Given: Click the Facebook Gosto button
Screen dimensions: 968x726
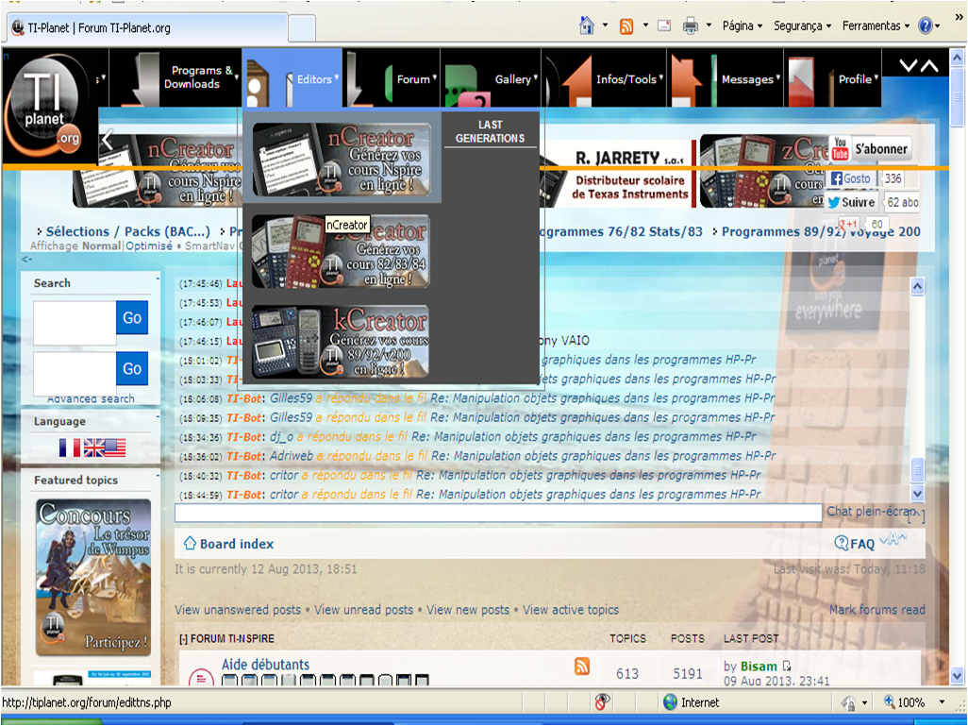Looking at the screenshot, I should click(851, 178).
